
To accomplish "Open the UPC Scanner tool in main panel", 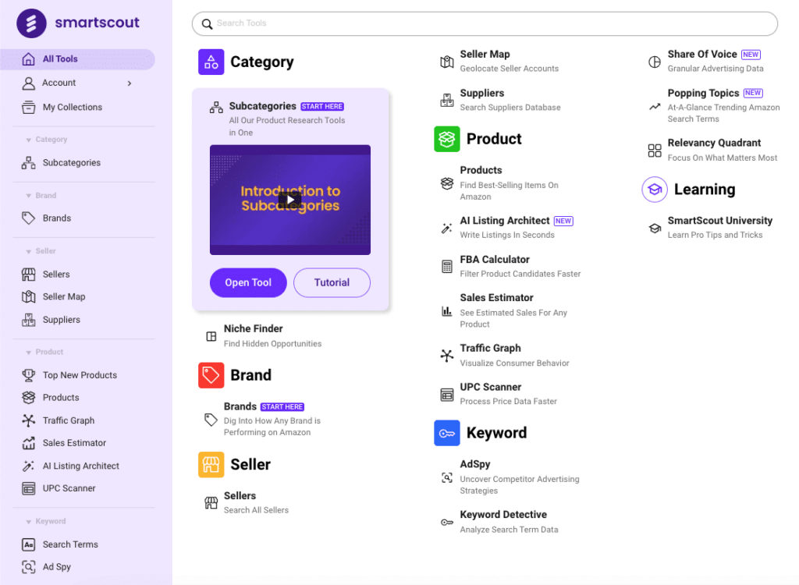I will point(491,388).
